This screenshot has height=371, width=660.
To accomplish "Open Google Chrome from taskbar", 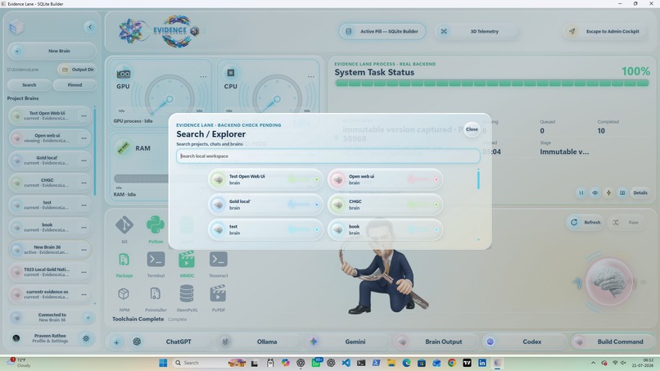I will tap(452, 363).
